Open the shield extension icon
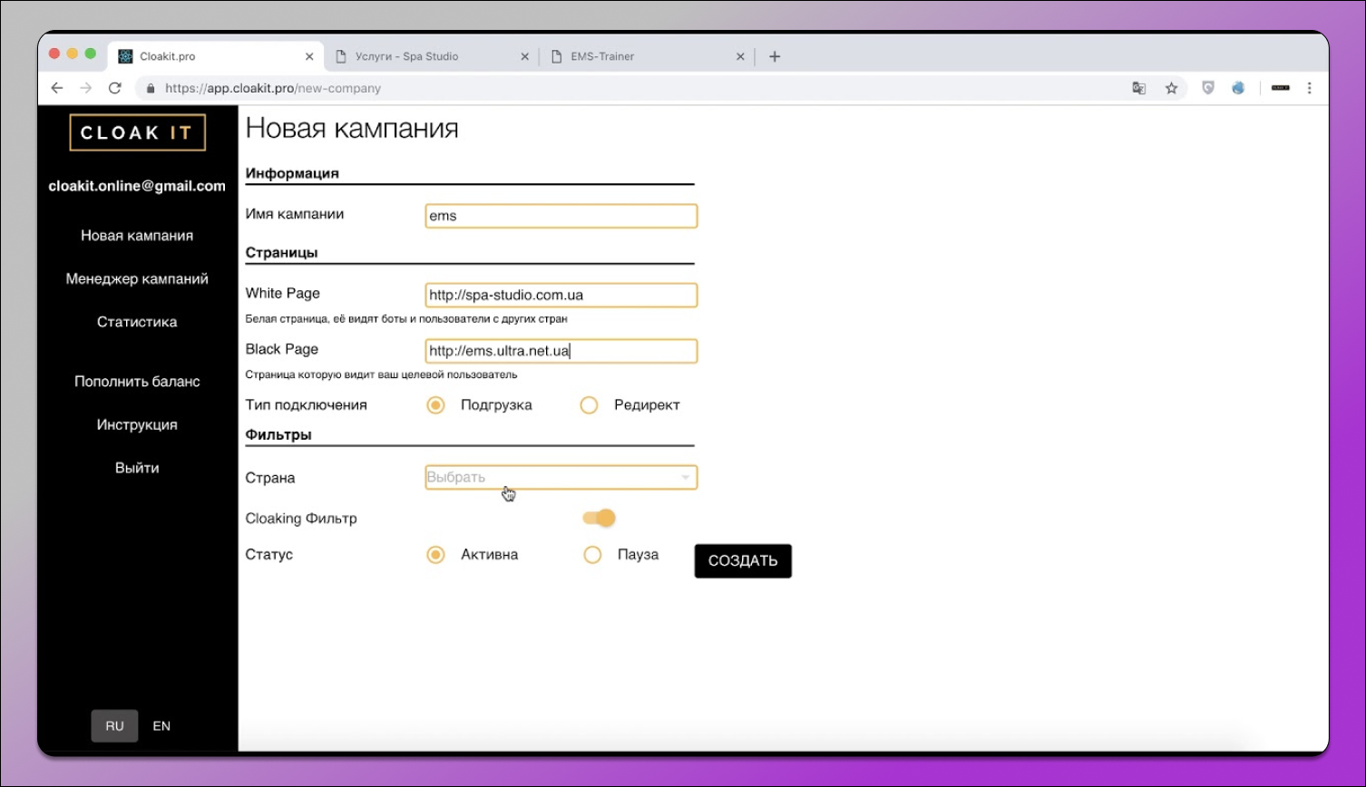The width and height of the screenshot is (1366, 787). (x=1207, y=88)
